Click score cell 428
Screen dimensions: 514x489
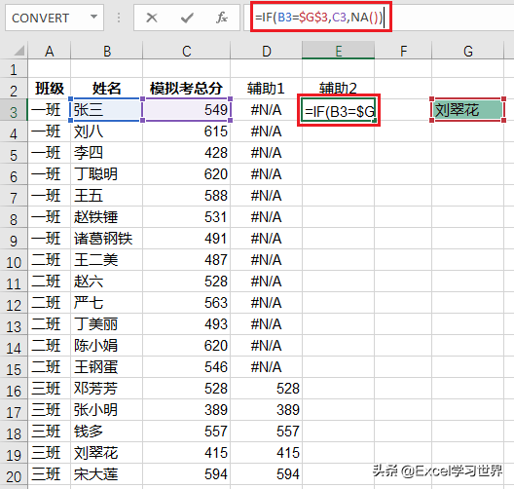pos(187,153)
